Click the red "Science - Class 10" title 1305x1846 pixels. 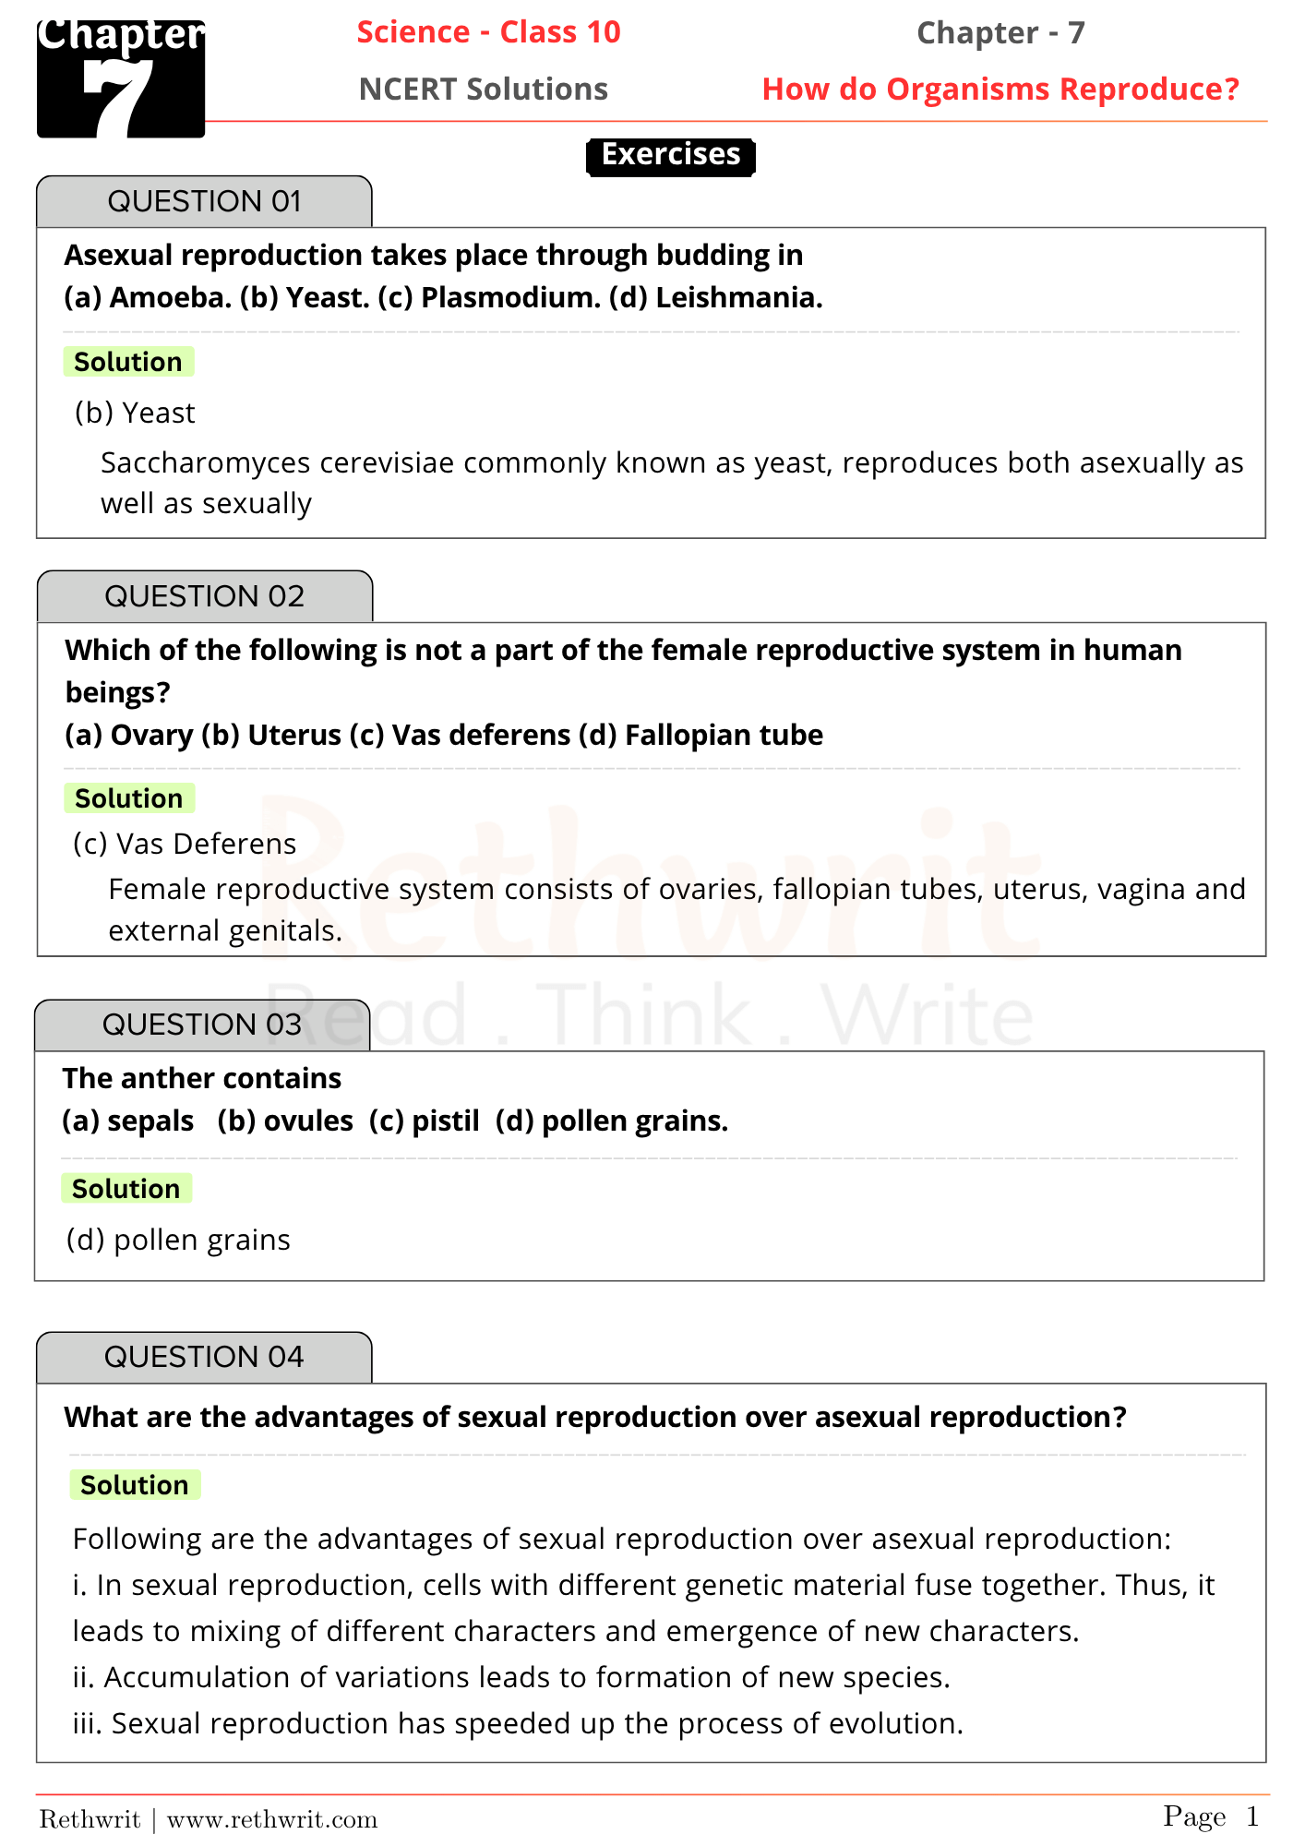tap(488, 32)
